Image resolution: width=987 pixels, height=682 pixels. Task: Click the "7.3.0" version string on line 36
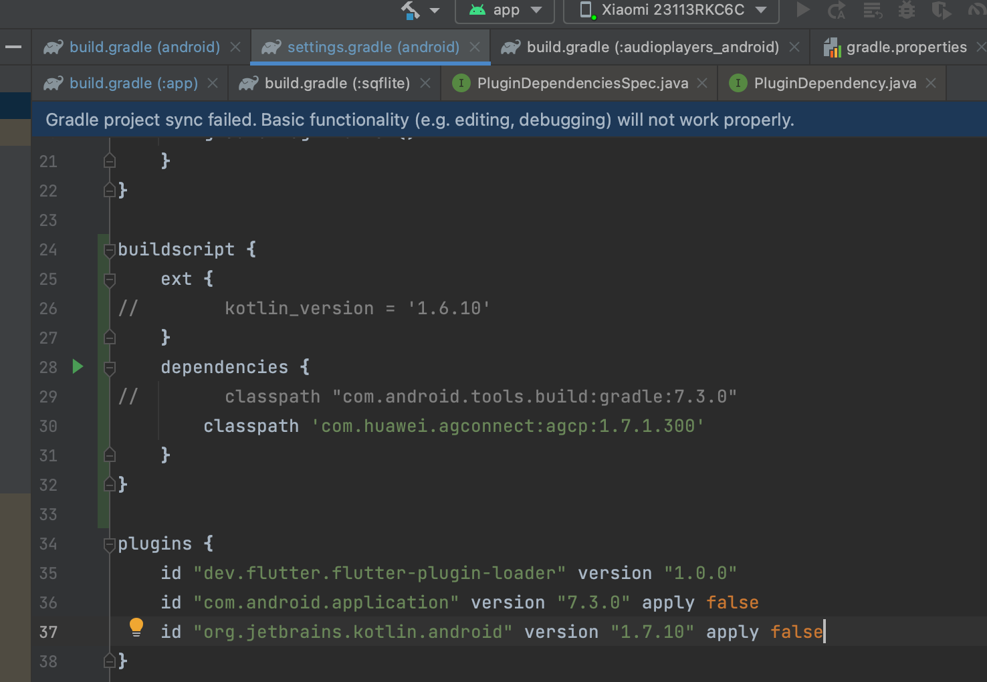[594, 602]
